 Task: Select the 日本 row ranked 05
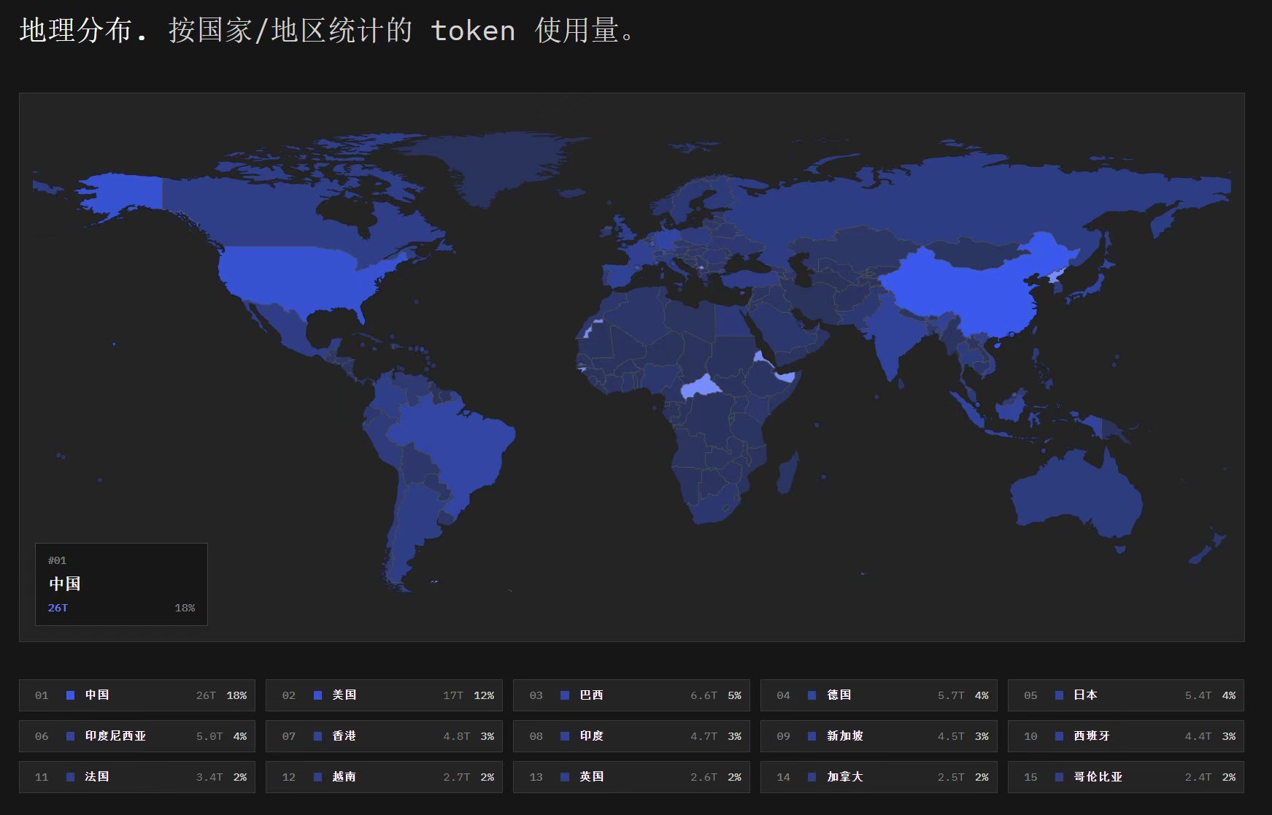click(x=1126, y=695)
